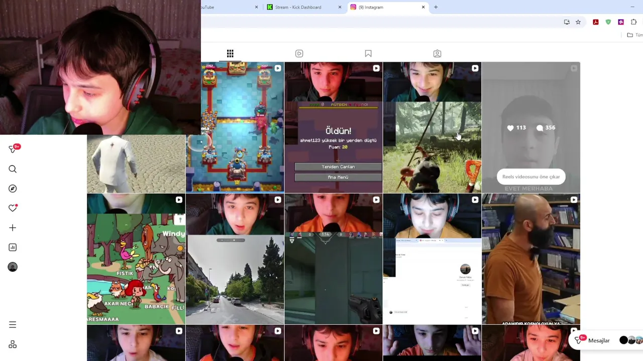643x361 pixels.
Task: Open the bookmarks folder icon on bookmarks bar
Action: pyautogui.click(x=630, y=35)
